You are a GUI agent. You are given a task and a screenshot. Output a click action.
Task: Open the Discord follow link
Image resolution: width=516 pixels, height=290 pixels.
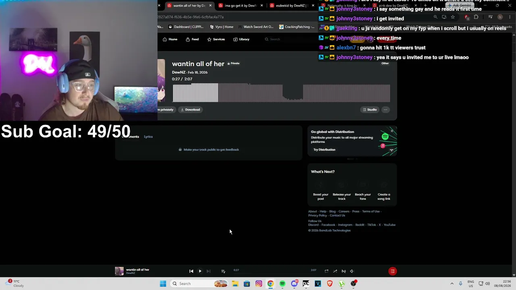[313, 225]
